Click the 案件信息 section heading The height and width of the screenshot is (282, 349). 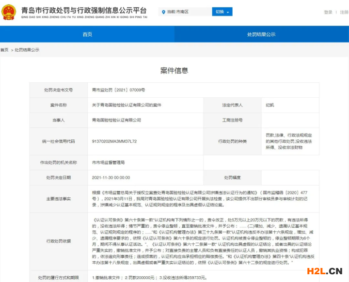point(174,71)
